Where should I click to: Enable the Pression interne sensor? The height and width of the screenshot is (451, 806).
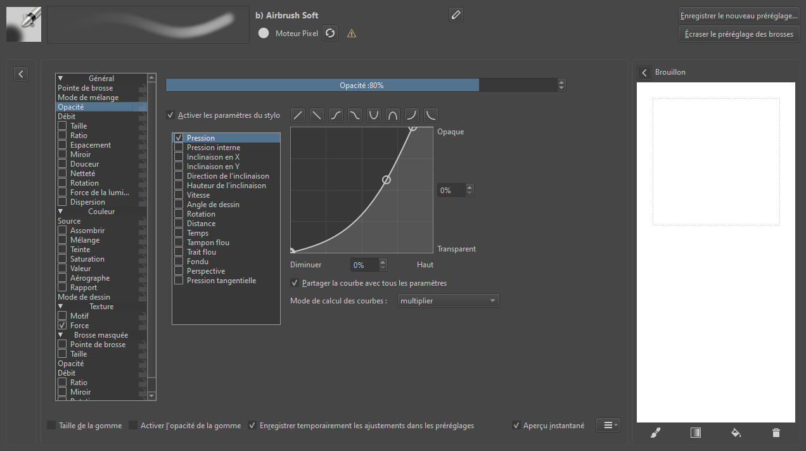pos(178,147)
